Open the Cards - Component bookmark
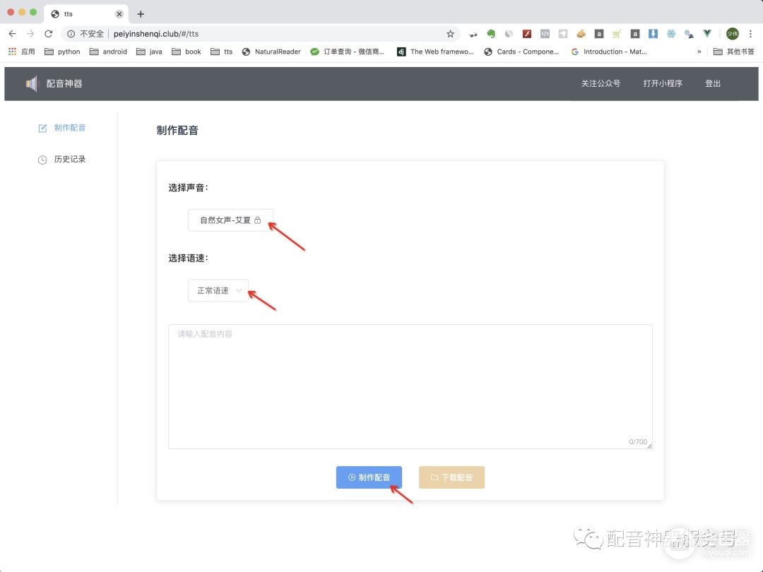 (521, 52)
